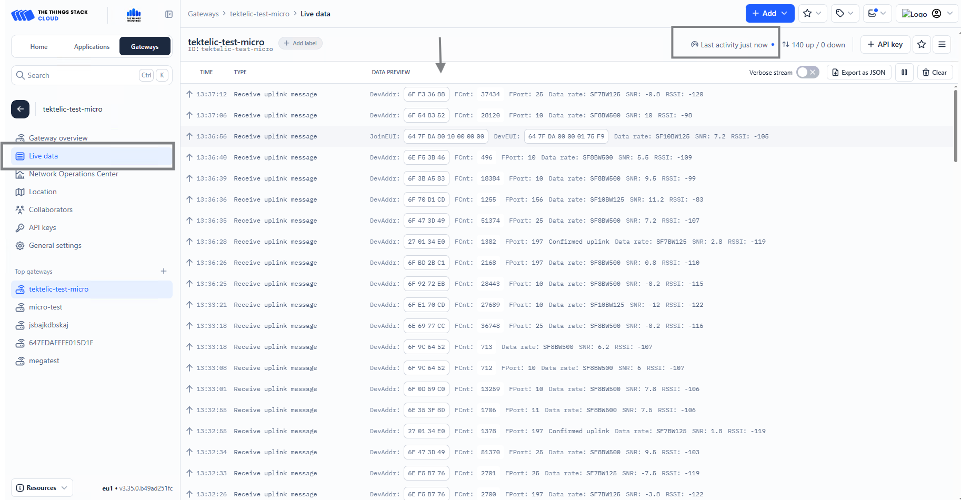Click the search magnifier icon
This screenshot has width=961, height=500.
pyautogui.click(x=20, y=75)
